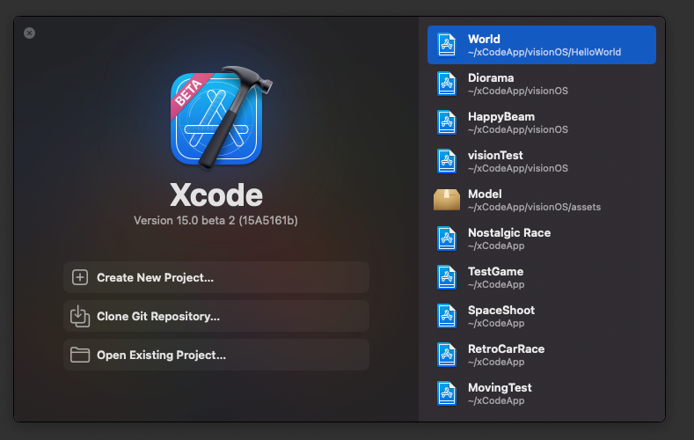Click the Model package box icon
Image resolution: width=694 pixels, height=440 pixels.
(x=447, y=200)
